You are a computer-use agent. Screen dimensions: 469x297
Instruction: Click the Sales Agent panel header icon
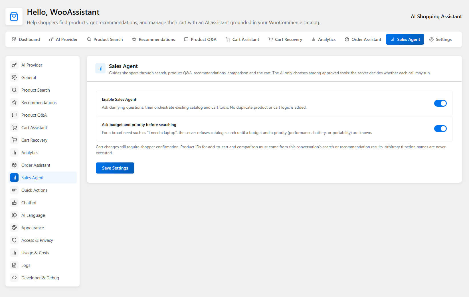tap(100, 69)
